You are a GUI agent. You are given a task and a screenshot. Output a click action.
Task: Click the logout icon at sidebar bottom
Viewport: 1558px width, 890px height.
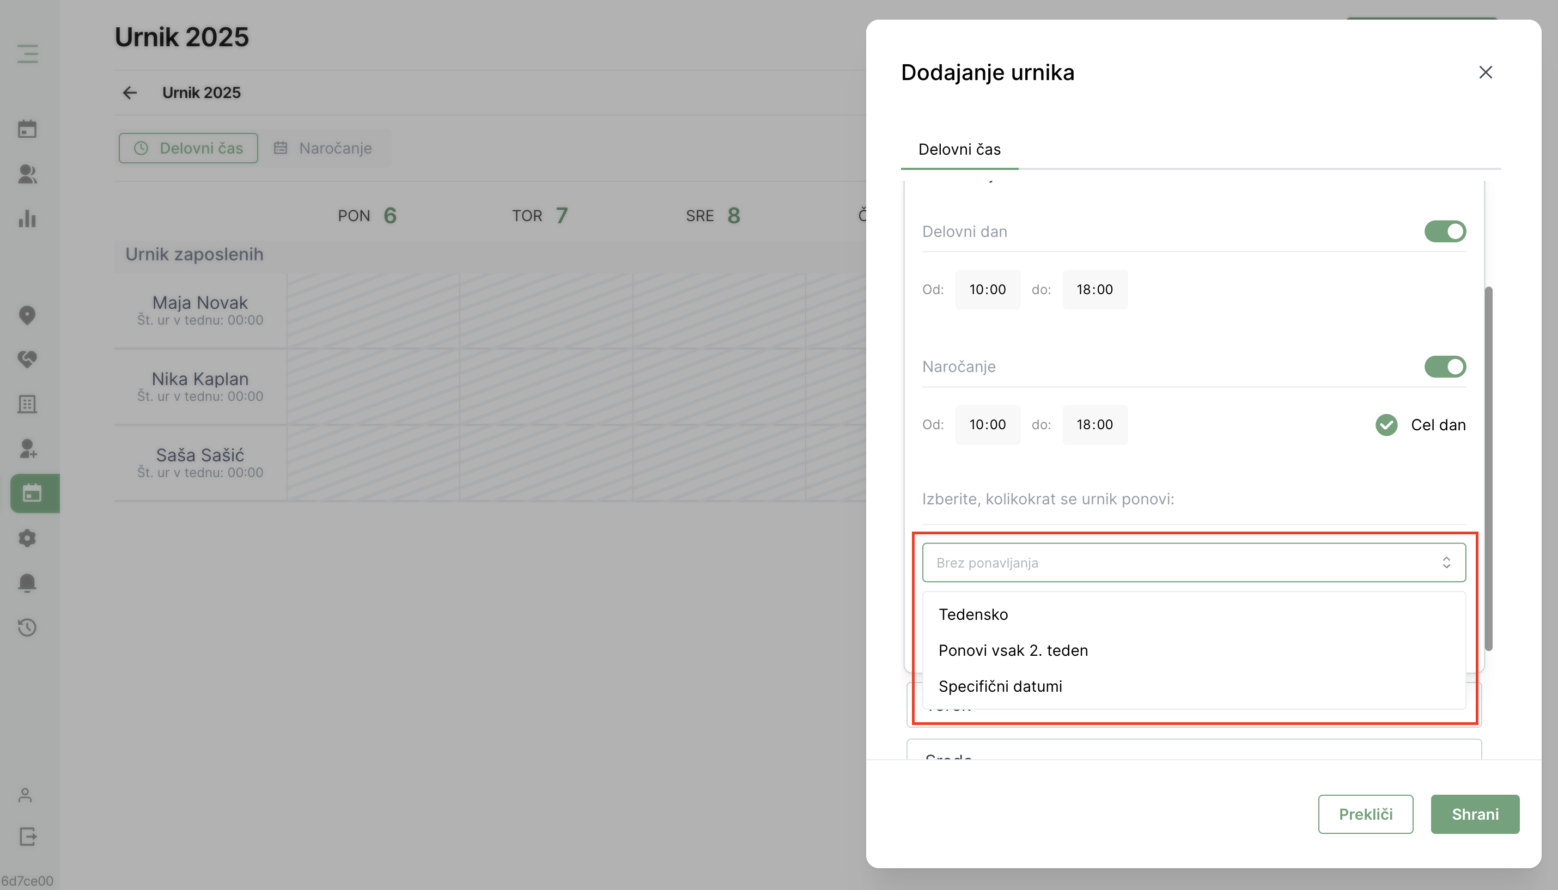coord(27,836)
